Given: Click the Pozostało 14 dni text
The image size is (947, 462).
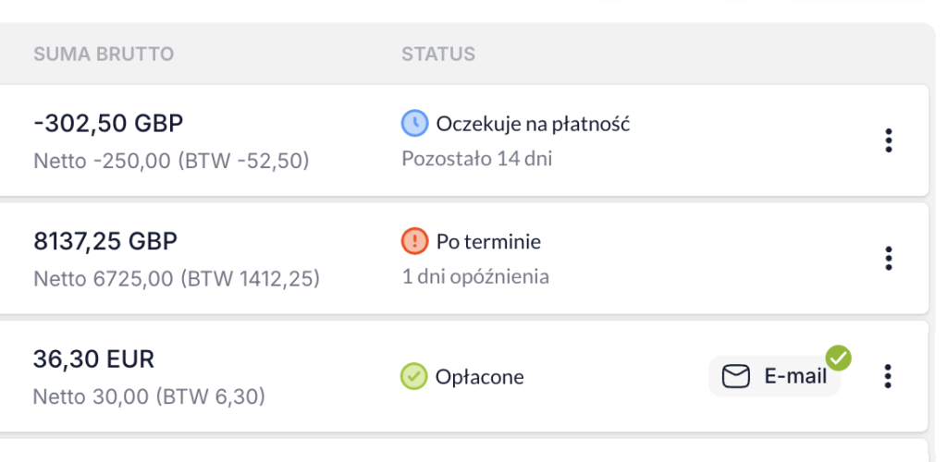Looking at the screenshot, I should pyautogui.click(x=477, y=159).
